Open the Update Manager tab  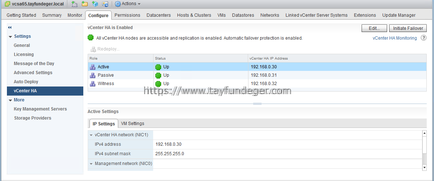tap(399, 15)
